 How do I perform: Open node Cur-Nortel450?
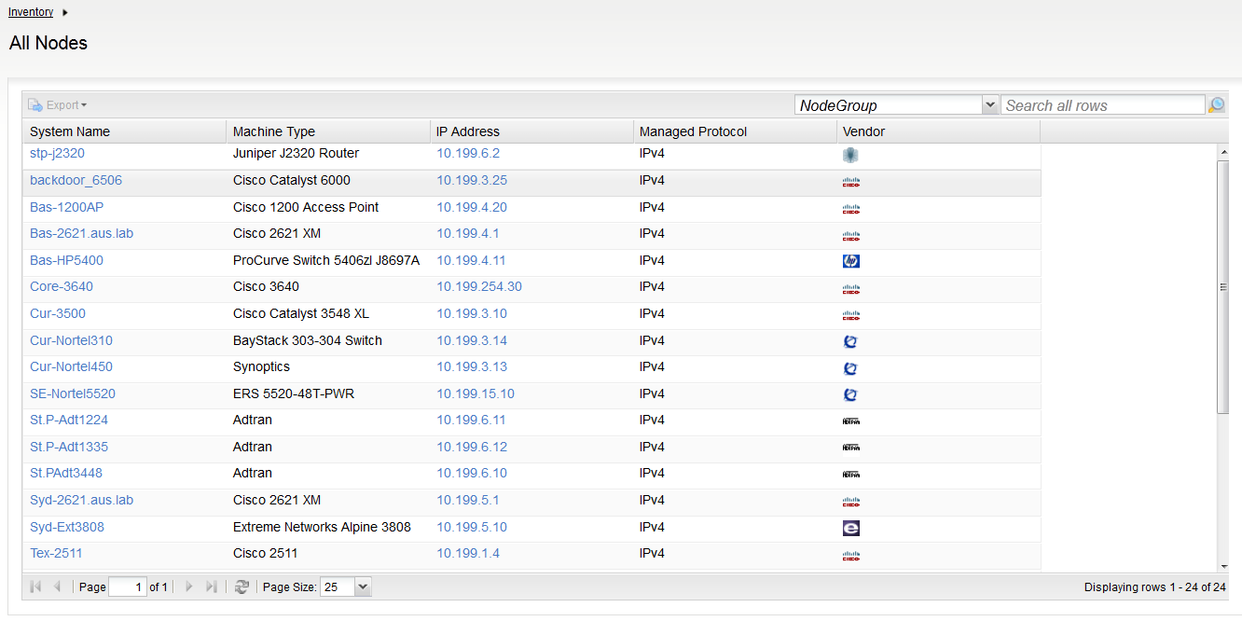click(x=71, y=366)
